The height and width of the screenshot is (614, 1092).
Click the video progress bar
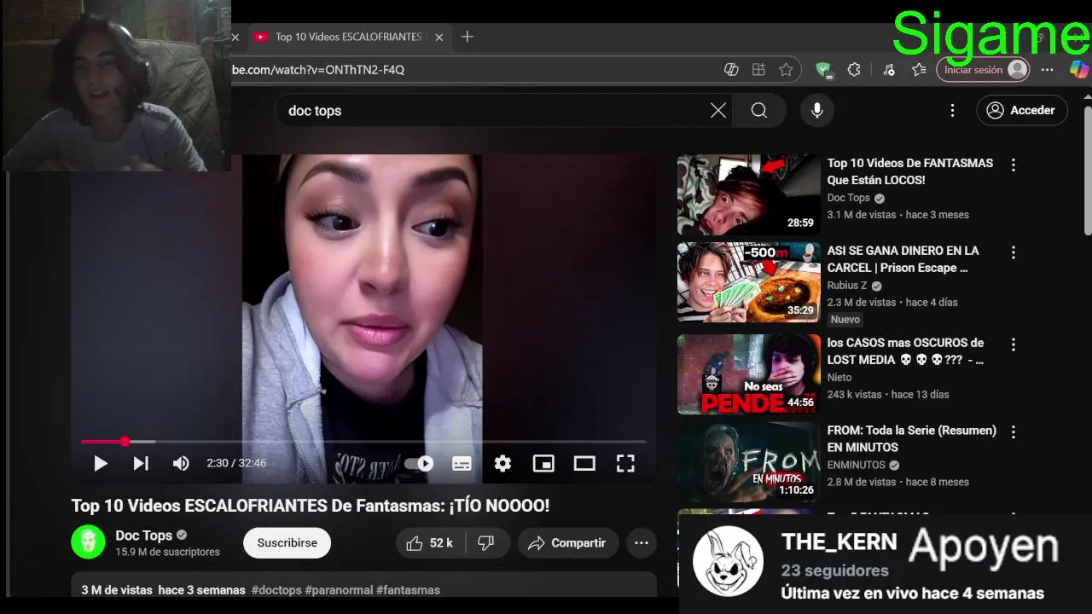363,442
